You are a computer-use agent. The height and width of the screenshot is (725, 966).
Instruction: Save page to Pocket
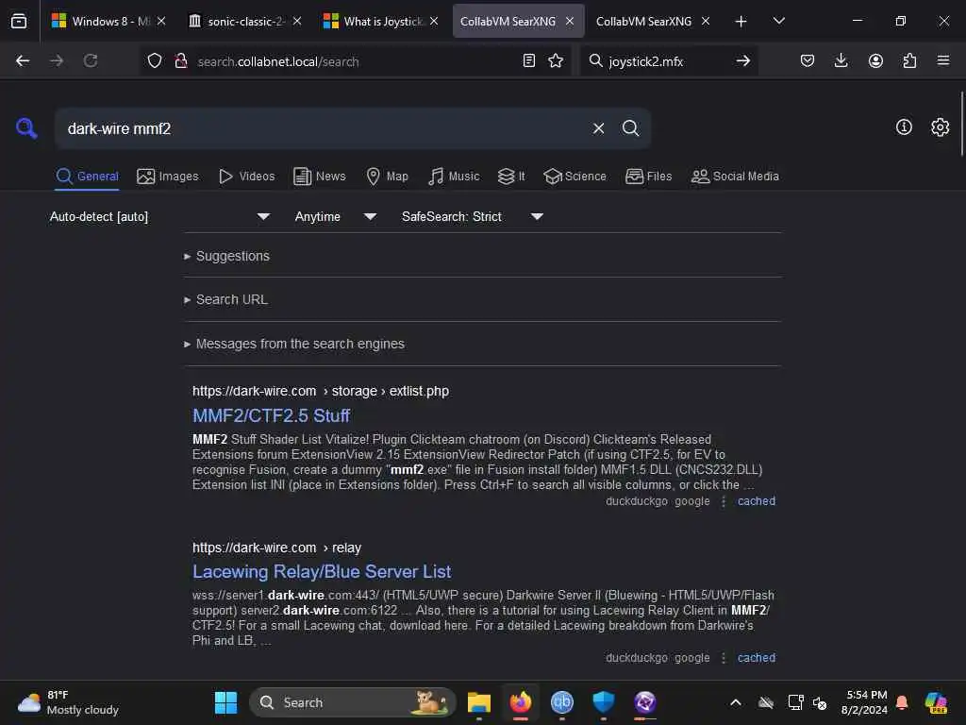[x=808, y=61]
